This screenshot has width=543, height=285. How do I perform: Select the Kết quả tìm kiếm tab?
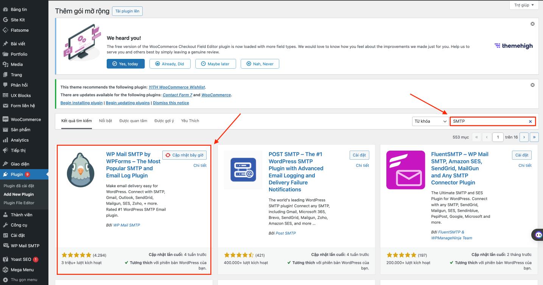[x=76, y=121]
